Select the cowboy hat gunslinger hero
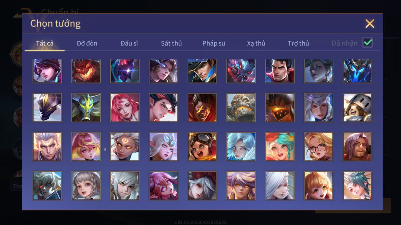The height and width of the screenshot is (225, 401). (x=202, y=71)
